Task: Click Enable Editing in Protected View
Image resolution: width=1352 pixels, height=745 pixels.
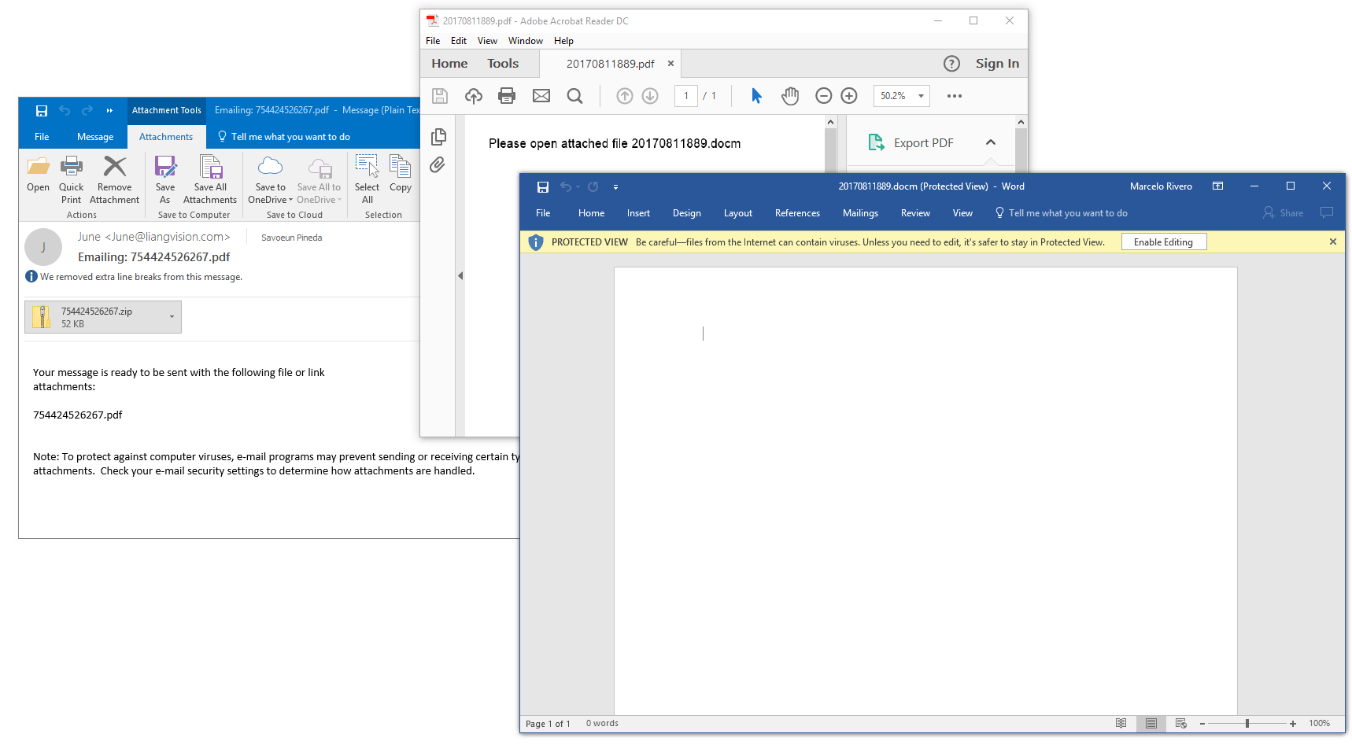Action: tap(1164, 242)
